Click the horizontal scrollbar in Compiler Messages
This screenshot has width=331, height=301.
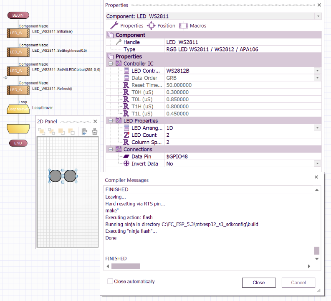pos(126,266)
